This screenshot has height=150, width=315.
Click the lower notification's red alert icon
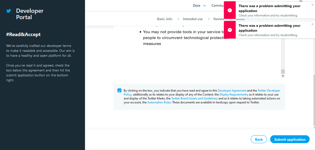coord(230,30)
